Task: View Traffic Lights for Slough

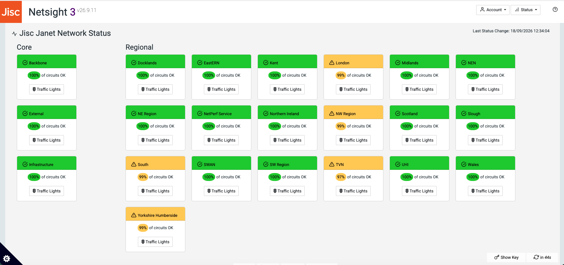Action: (x=485, y=140)
